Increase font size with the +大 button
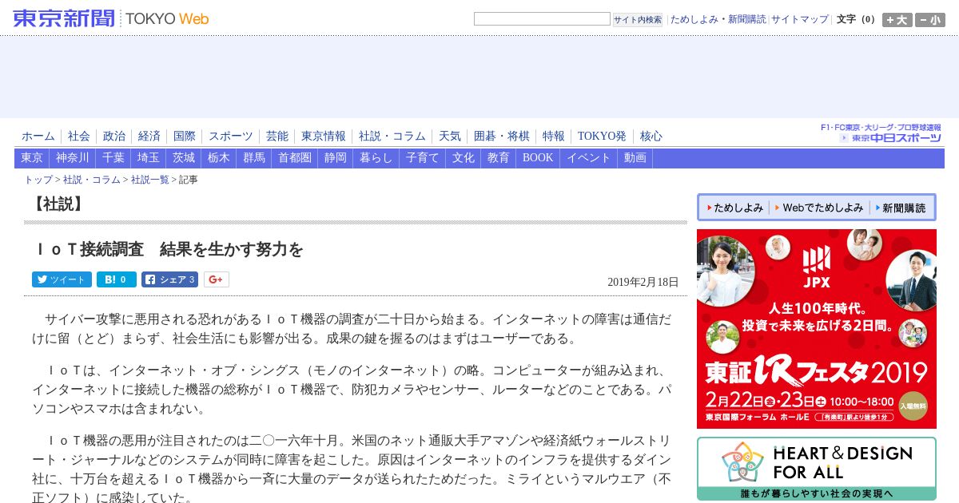 point(897,20)
